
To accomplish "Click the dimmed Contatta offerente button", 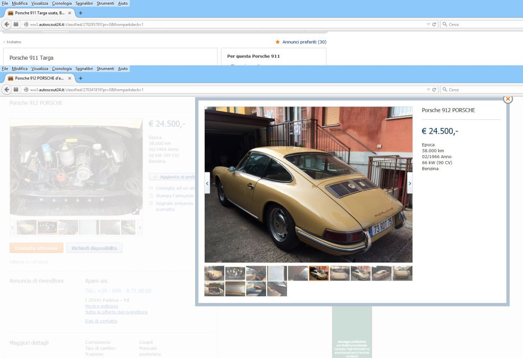I will 36,248.
